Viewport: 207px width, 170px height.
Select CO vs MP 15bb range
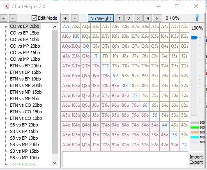click(x=25, y=53)
